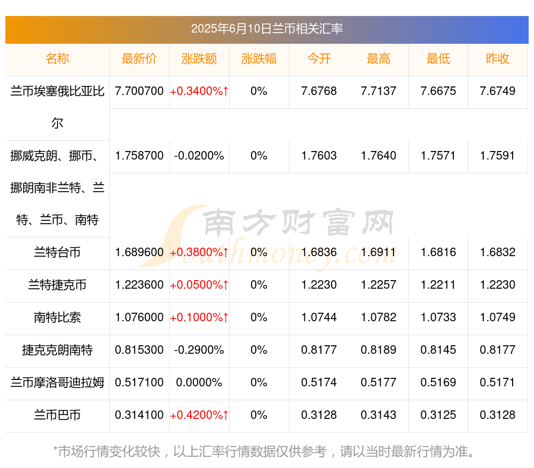534x468 pixels.
Task: Click high value 1.7640
Action: (x=379, y=156)
